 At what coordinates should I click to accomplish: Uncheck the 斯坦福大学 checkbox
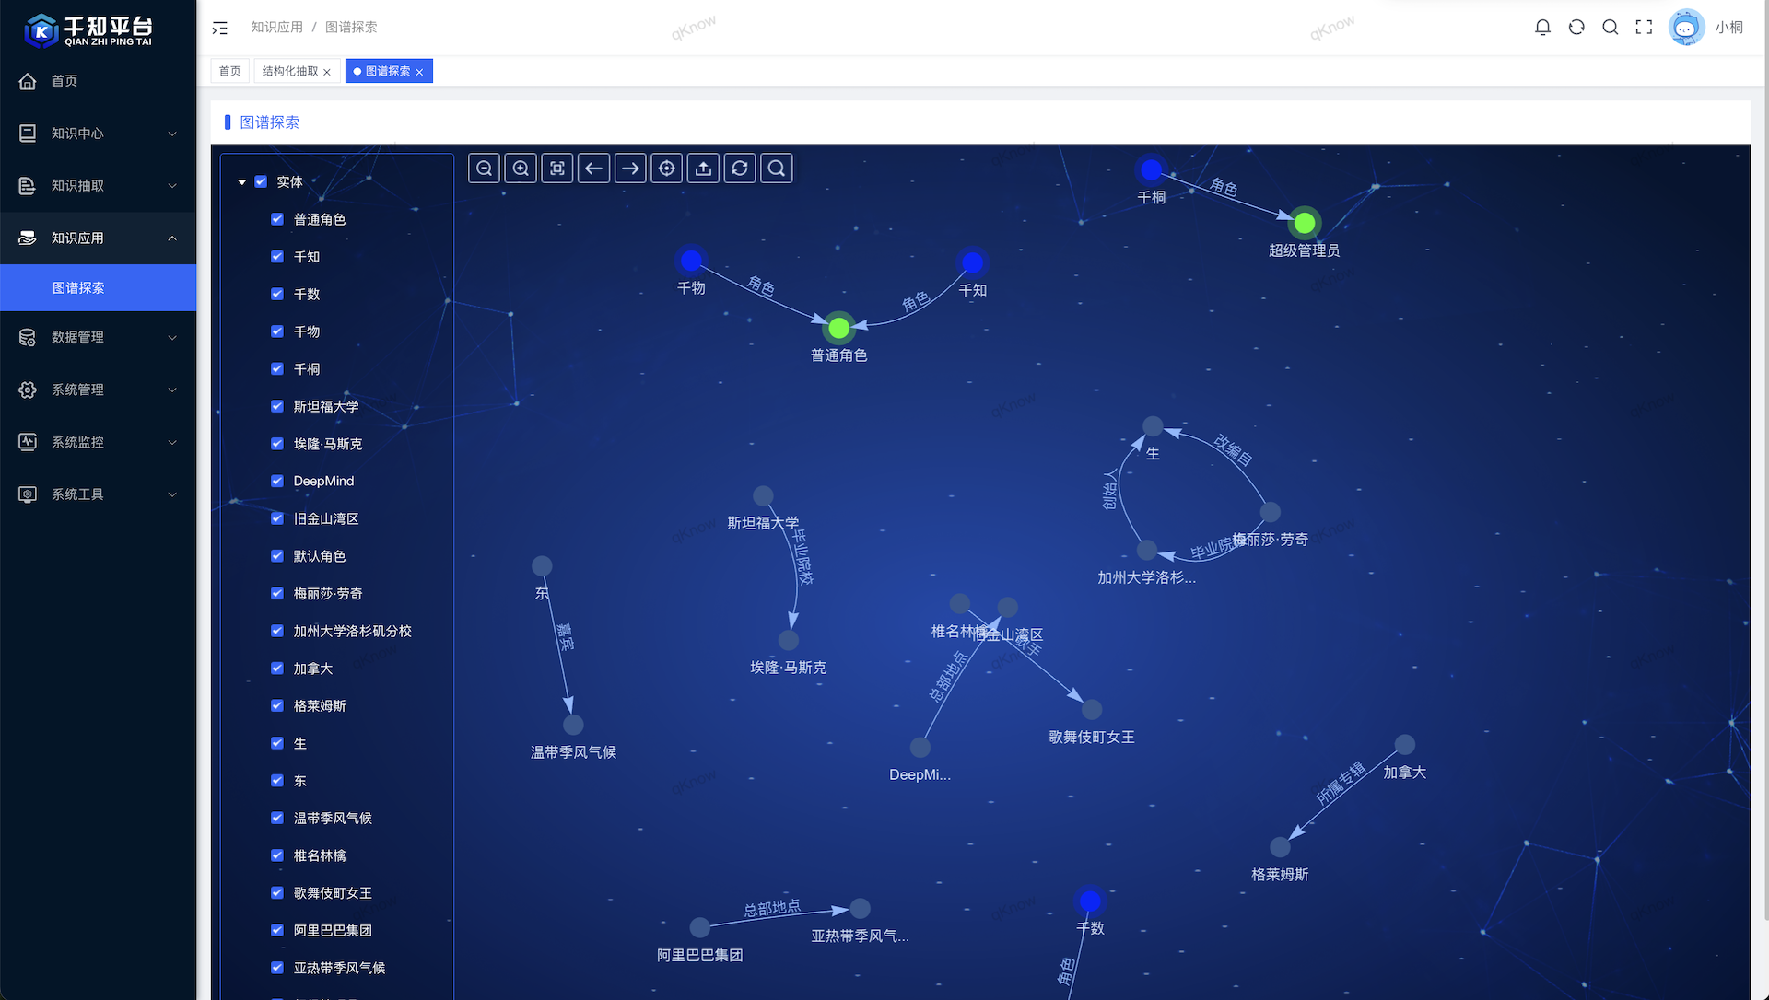[277, 406]
